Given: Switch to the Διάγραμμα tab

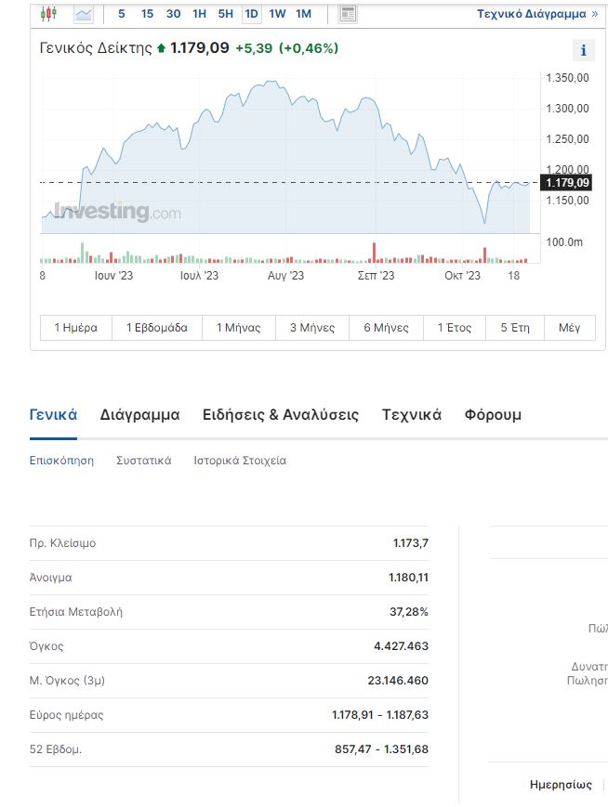Looking at the screenshot, I should tap(139, 415).
